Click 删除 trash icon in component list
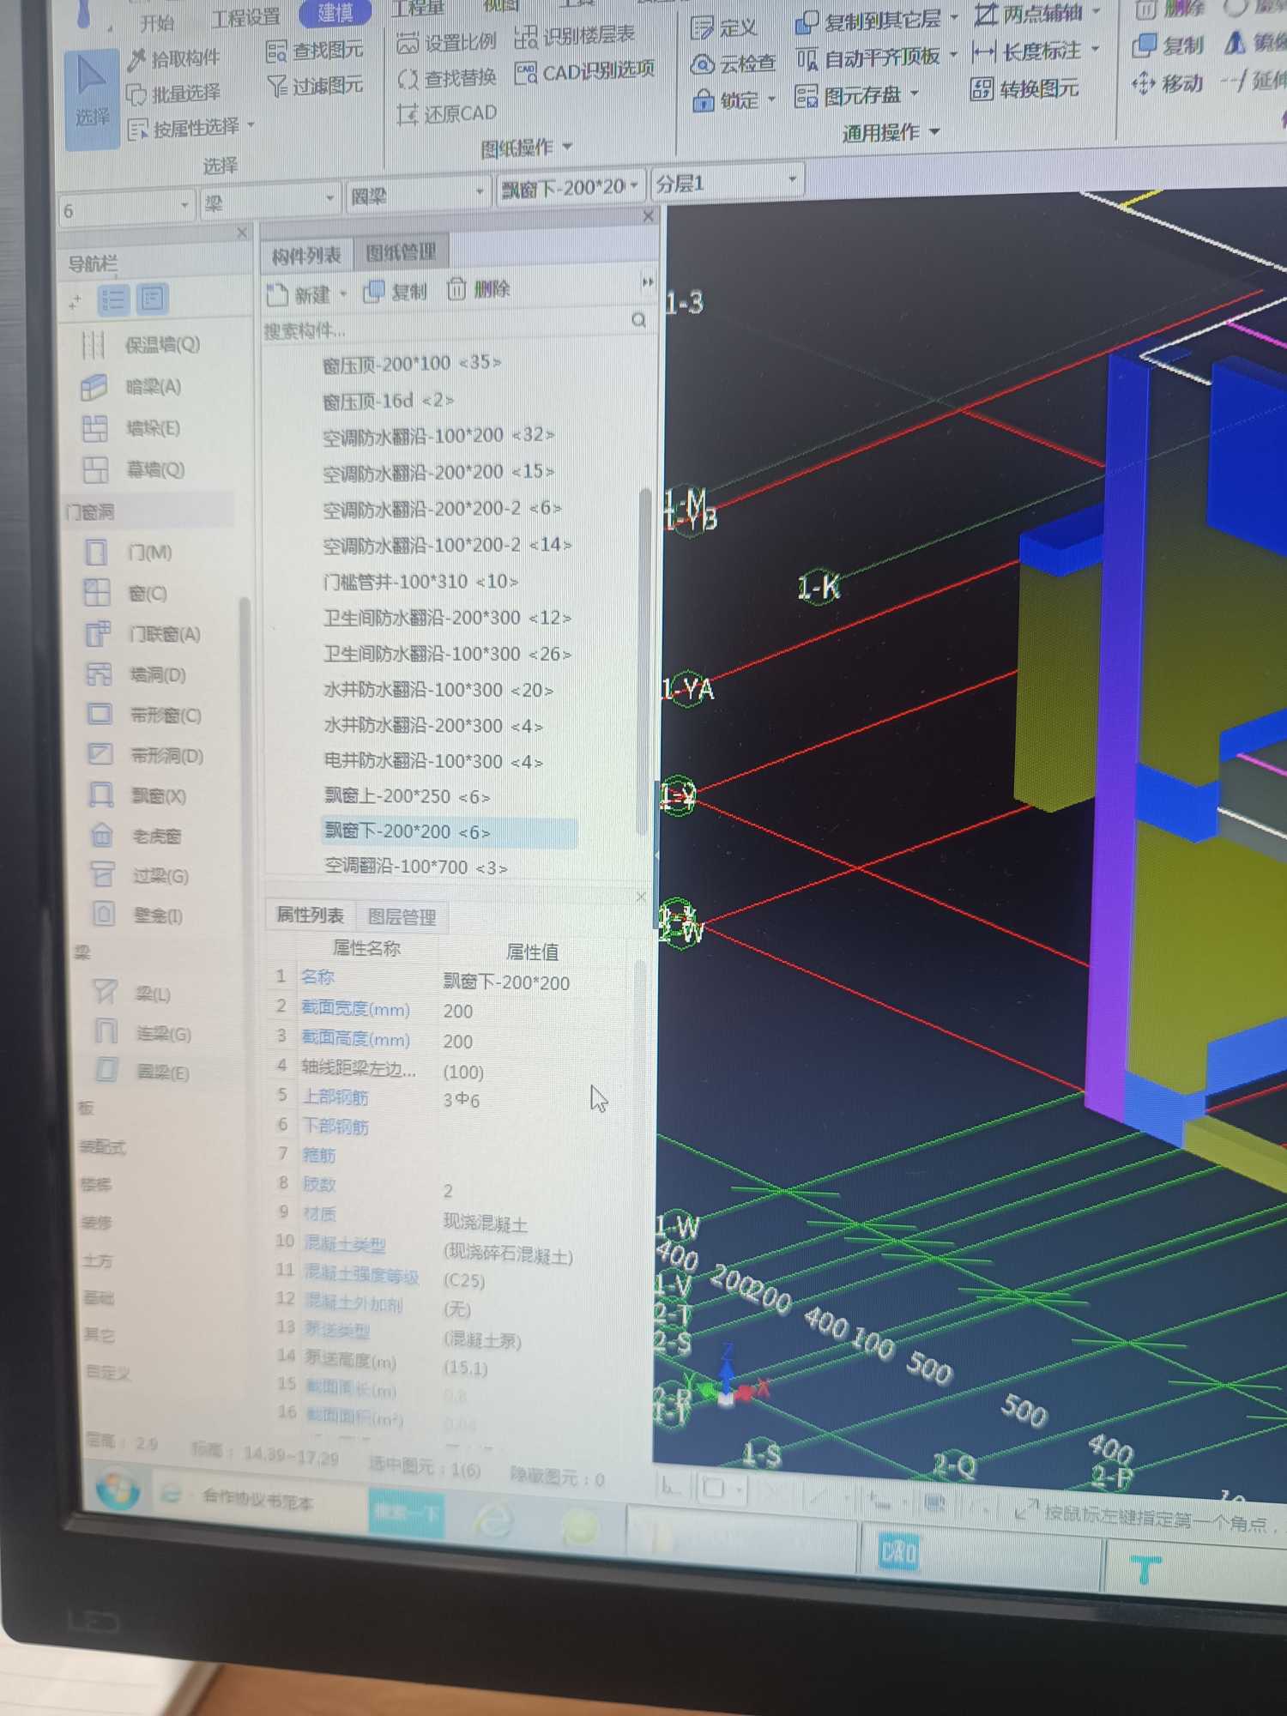 pos(456,289)
